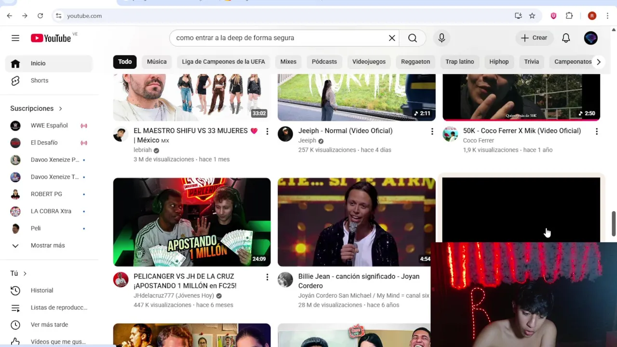Viewport: 617px width, 347px height.
Task: Open options for El Maestro Shifu video
Action: point(267,132)
